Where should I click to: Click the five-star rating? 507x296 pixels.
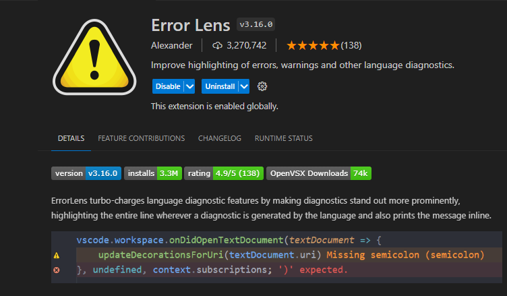(x=313, y=46)
